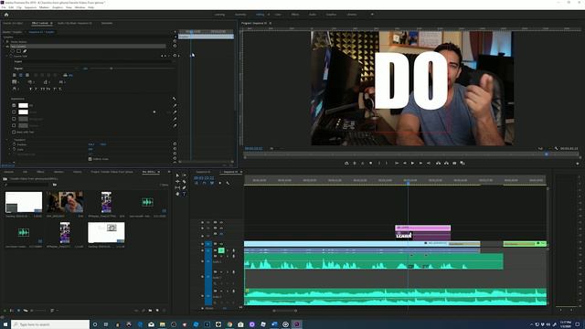Center align the text
The image size is (585, 329).
pos(20,75)
